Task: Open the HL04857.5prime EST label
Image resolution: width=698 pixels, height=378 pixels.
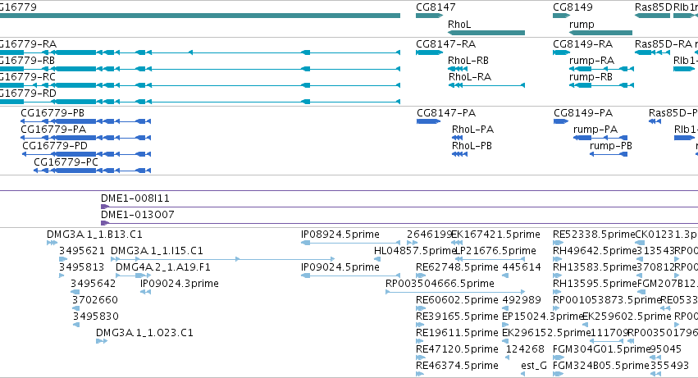Action: pos(415,251)
